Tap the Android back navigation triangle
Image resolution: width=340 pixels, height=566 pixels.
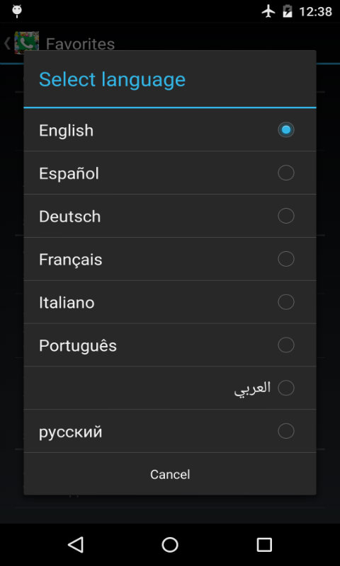click(x=76, y=545)
